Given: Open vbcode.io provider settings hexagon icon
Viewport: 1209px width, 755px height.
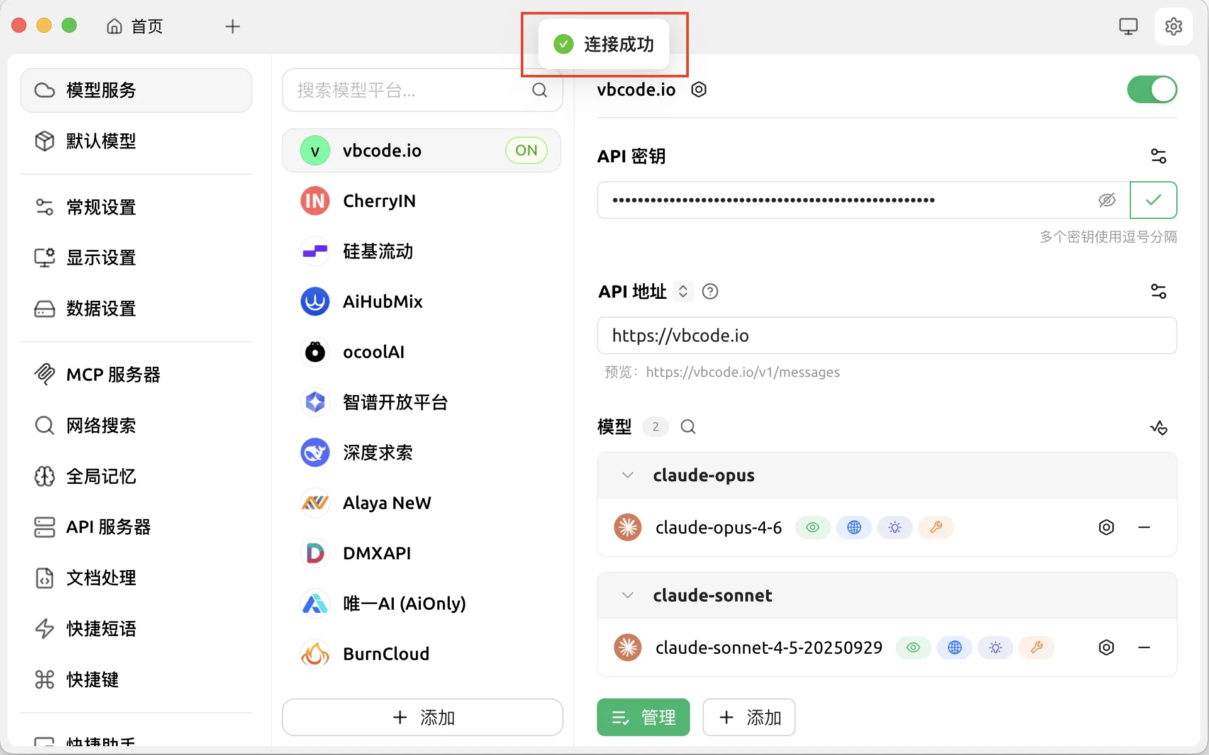Looking at the screenshot, I should click(699, 89).
